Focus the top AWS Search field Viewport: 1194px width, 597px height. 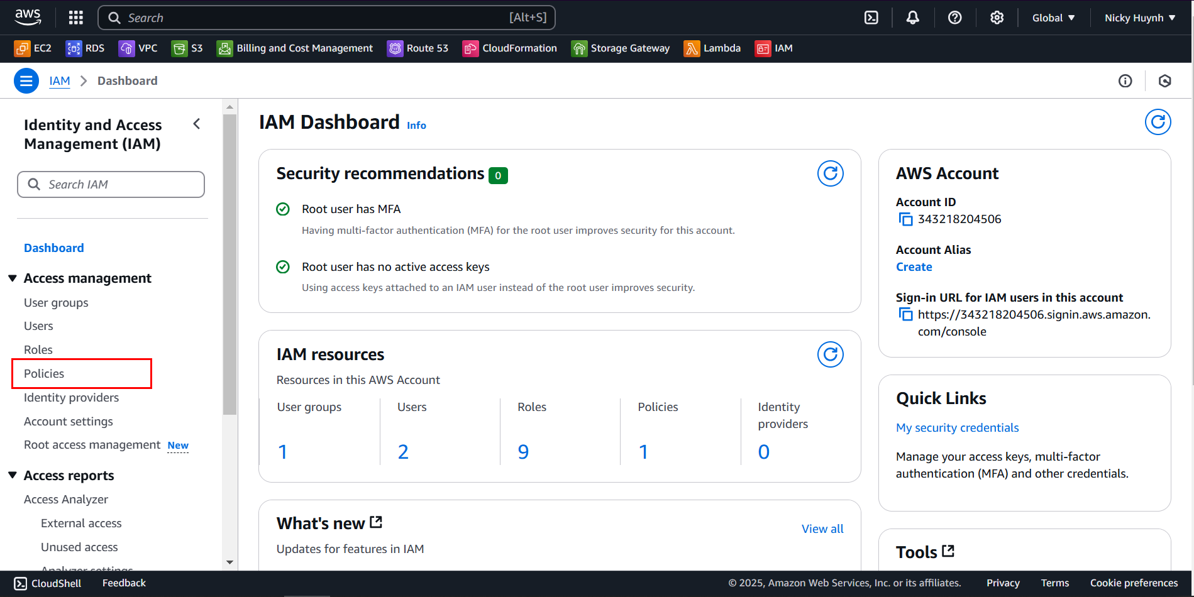click(326, 18)
